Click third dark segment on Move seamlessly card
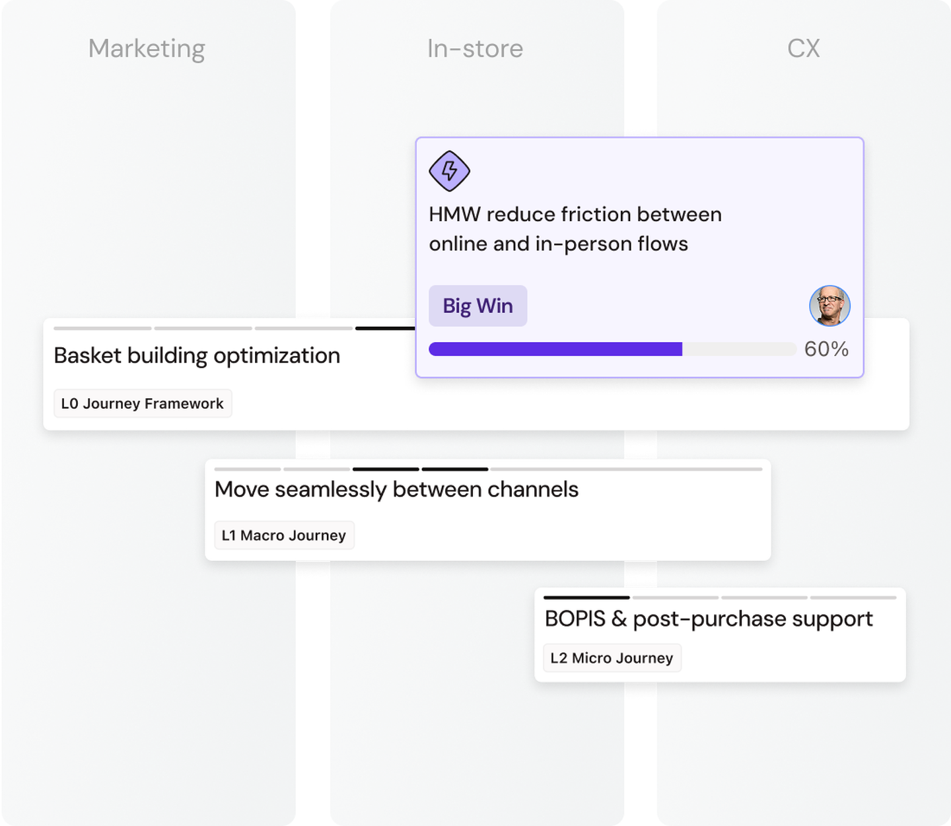This screenshot has width=951, height=826. [386, 469]
